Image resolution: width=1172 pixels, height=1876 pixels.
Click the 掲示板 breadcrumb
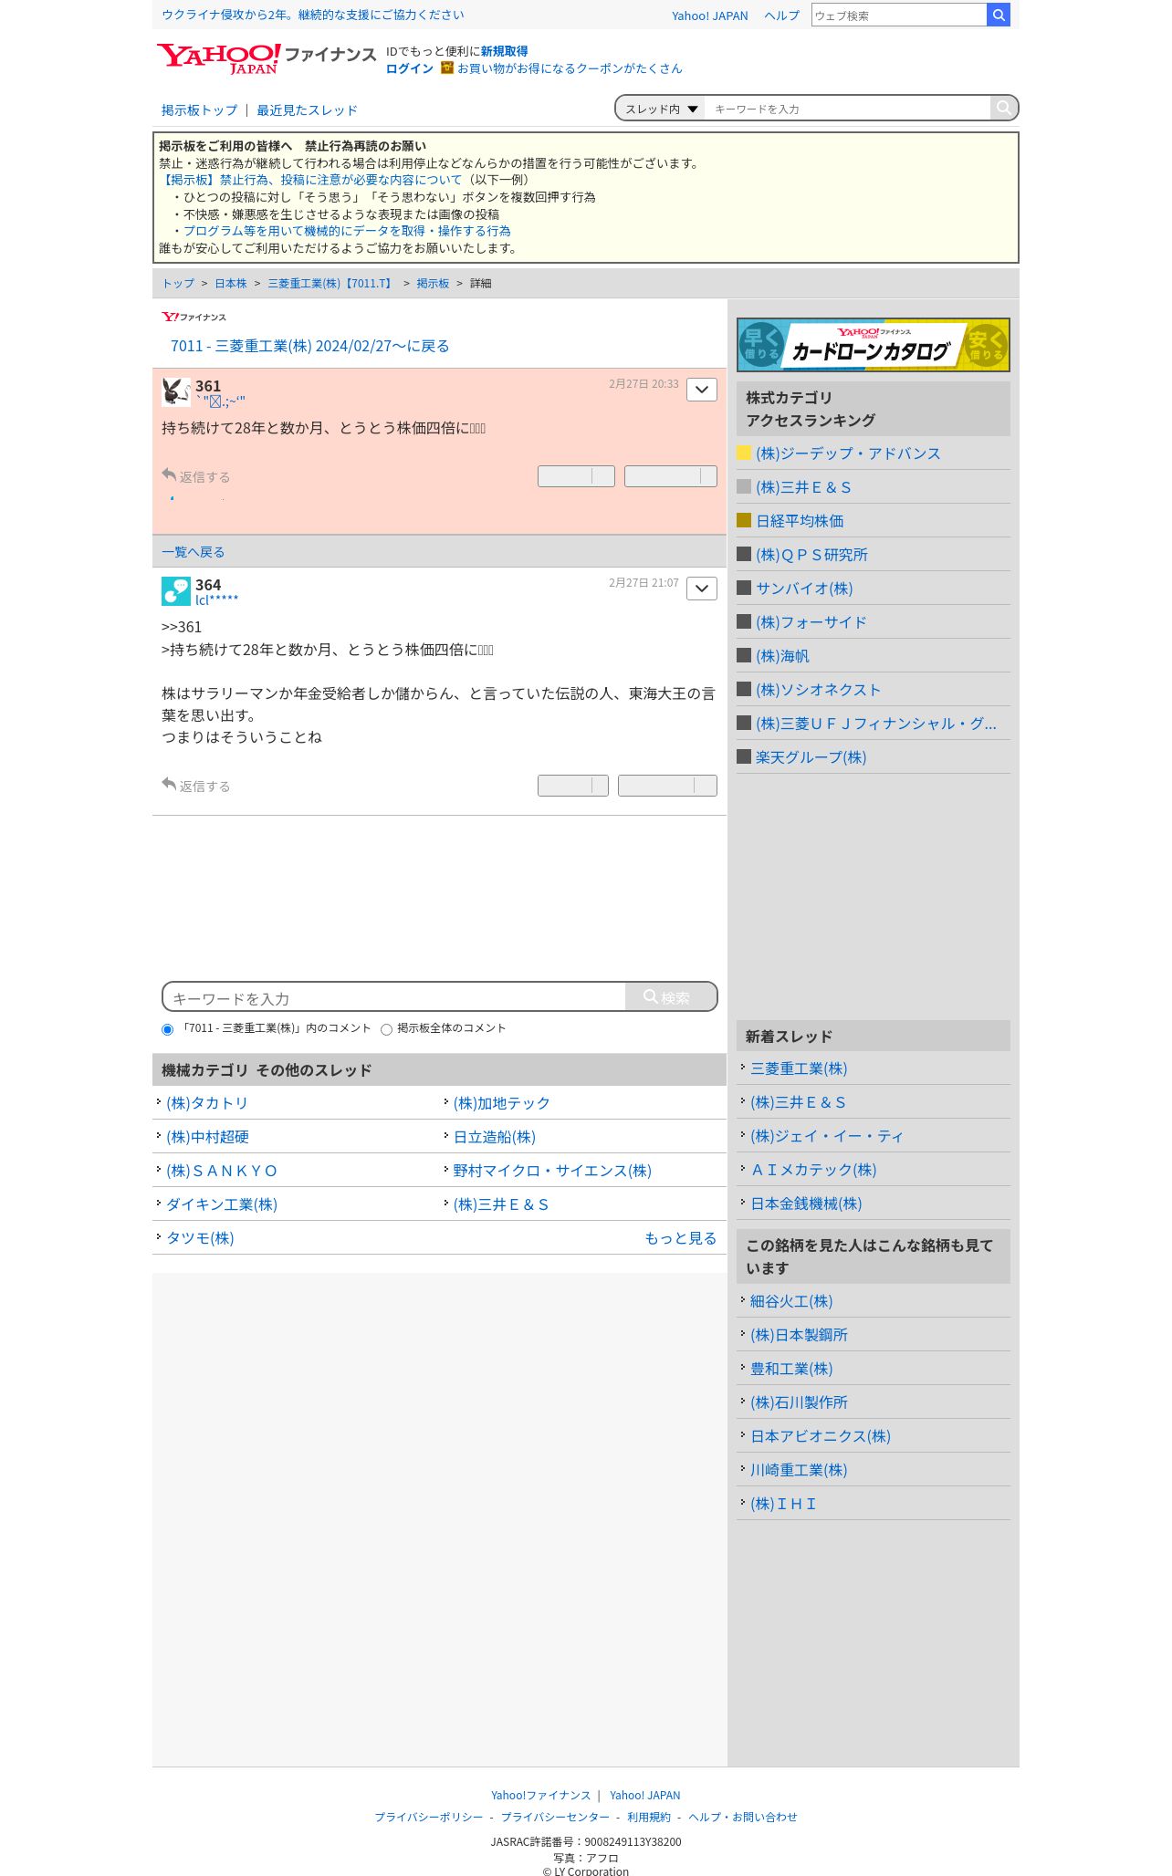(x=433, y=284)
